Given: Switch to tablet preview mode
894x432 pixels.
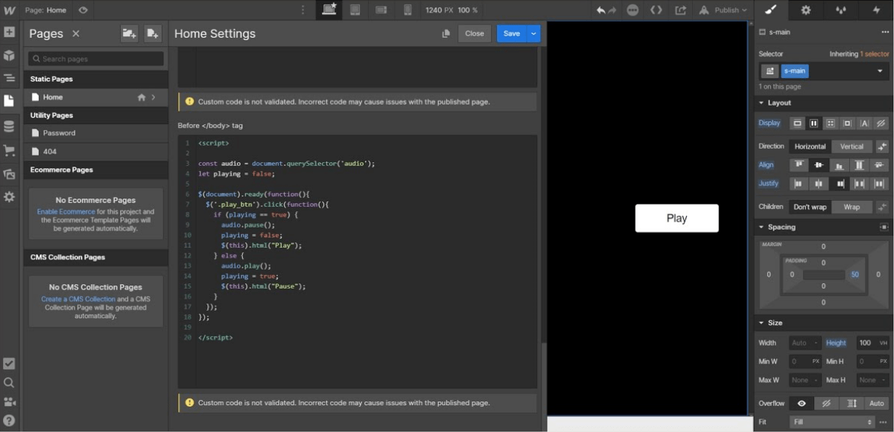Looking at the screenshot, I should tap(356, 9).
